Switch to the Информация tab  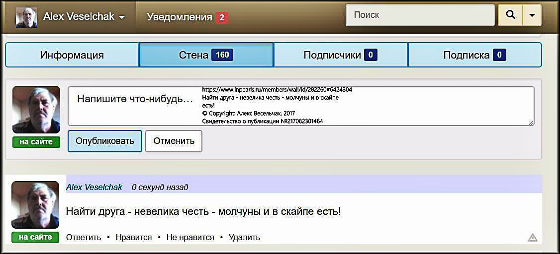pos(72,55)
